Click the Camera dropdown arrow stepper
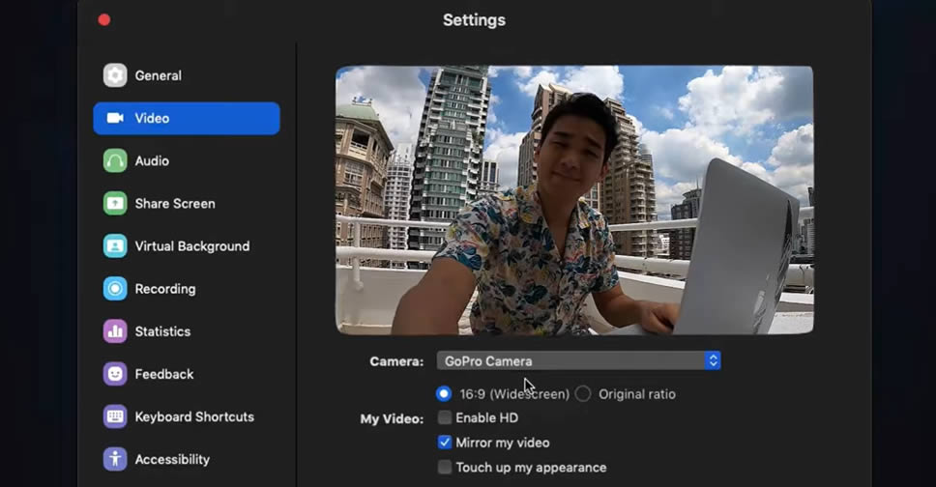The height and width of the screenshot is (487, 936). coord(713,360)
